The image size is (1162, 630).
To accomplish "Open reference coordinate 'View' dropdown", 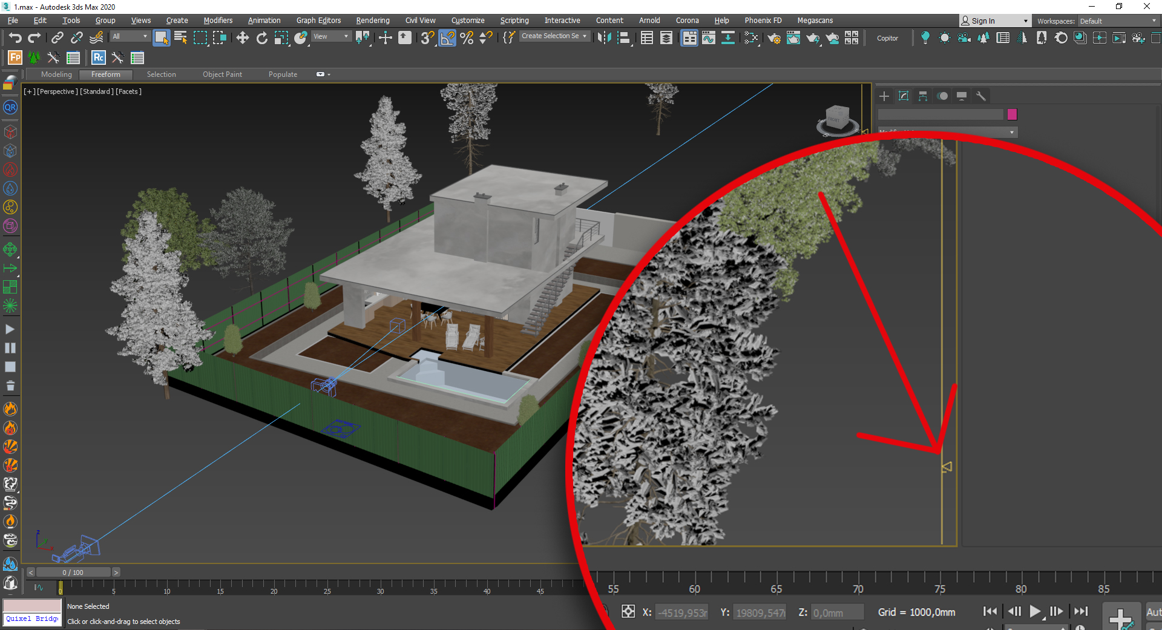I will 331,36.
